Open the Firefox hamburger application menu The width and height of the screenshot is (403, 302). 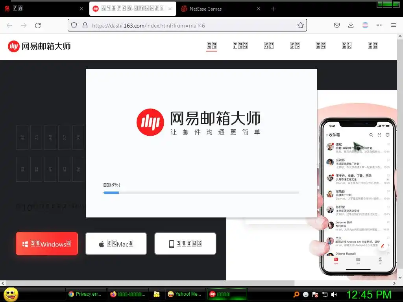tap(393, 25)
